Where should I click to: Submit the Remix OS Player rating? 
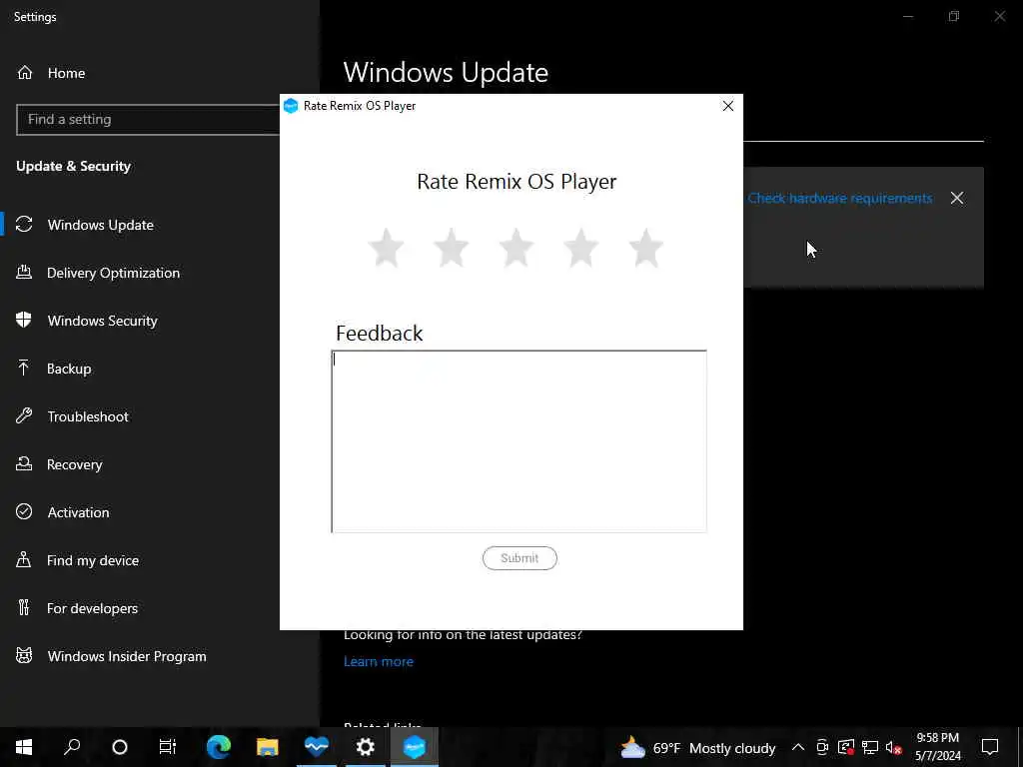coord(519,558)
